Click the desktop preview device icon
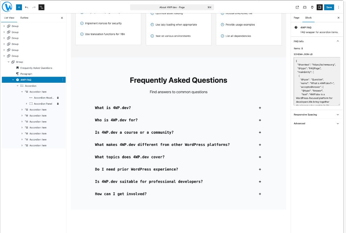The width and height of the screenshot is (346, 233). tap(304, 7)
